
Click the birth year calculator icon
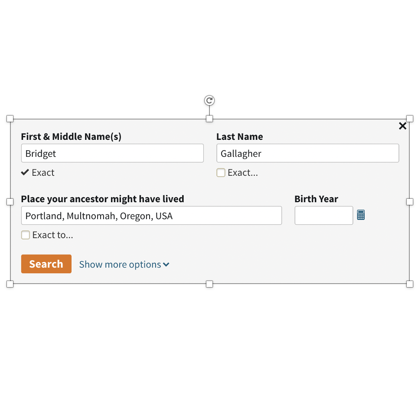pyautogui.click(x=361, y=215)
